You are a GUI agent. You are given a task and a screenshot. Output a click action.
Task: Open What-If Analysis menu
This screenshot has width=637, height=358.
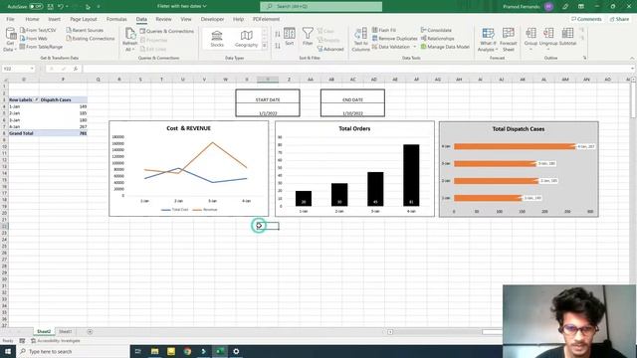coord(488,40)
